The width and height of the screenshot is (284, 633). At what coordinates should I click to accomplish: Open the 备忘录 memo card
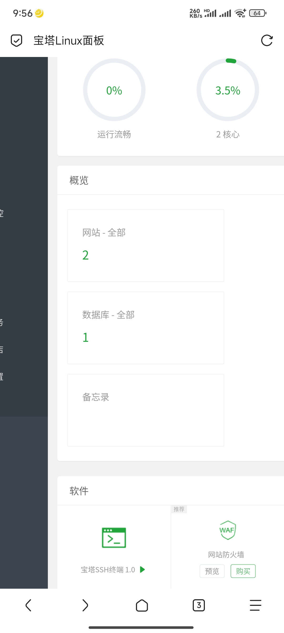click(146, 410)
